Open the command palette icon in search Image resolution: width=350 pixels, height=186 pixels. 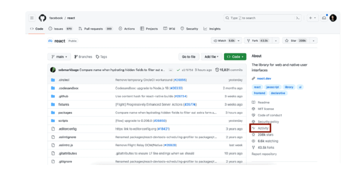pyautogui.click(x=298, y=18)
